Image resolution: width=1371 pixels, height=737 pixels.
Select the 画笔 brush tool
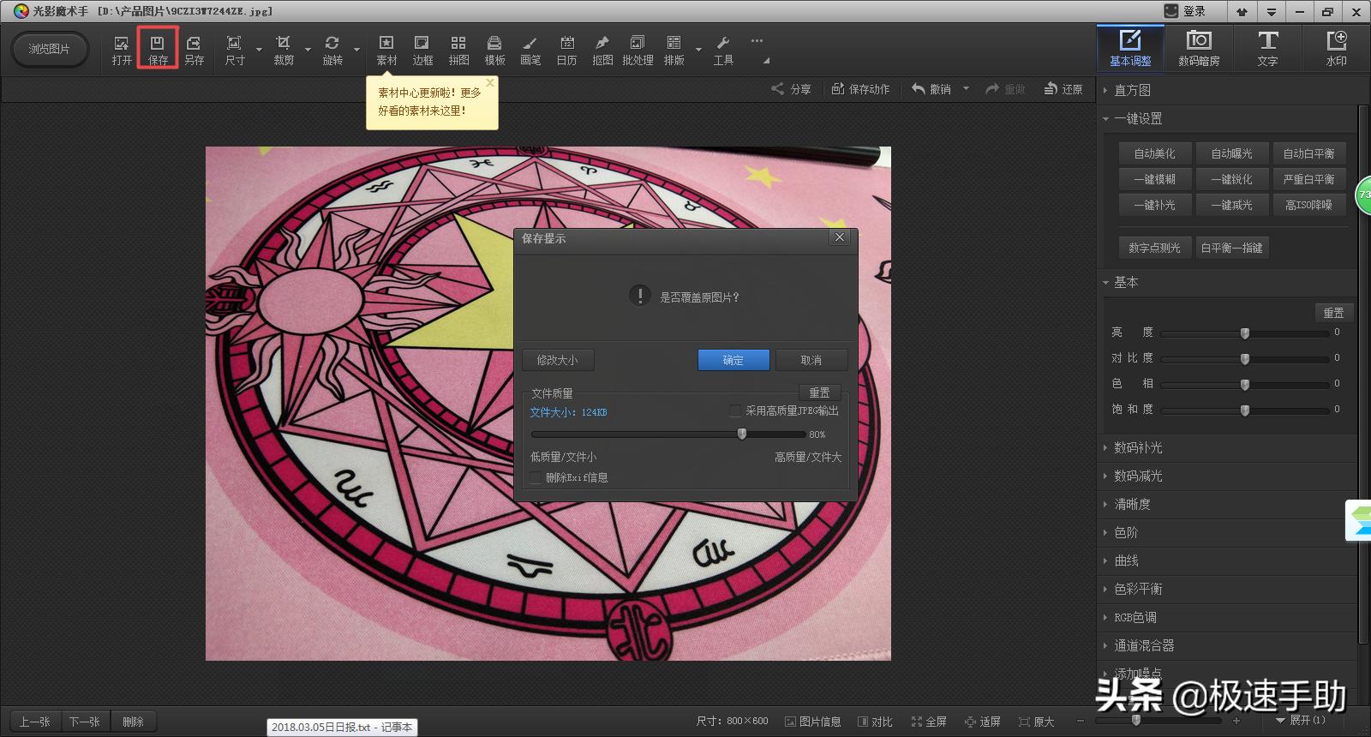530,49
